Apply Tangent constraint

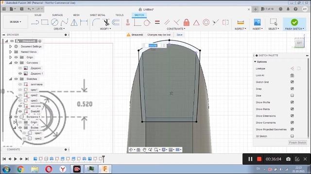pyautogui.click(x=147, y=23)
